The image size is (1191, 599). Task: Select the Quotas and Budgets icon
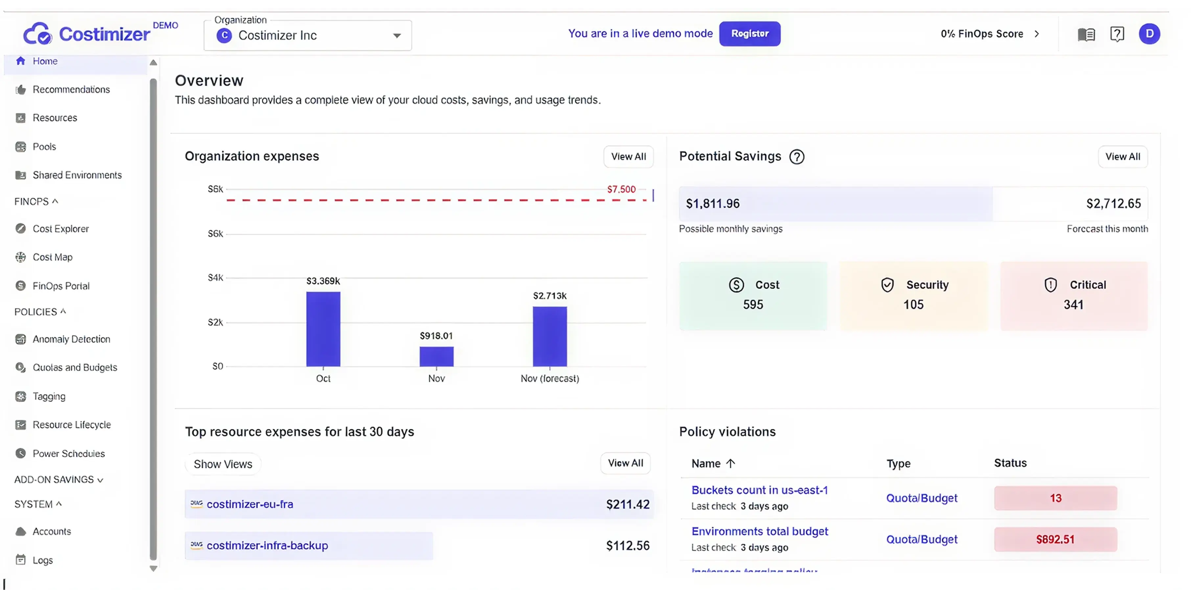(21, 367)
